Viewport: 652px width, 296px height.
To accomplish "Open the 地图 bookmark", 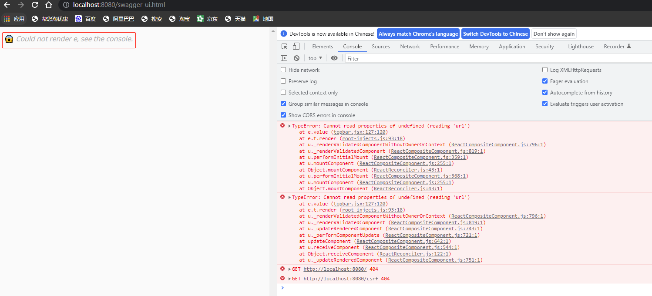I will (263, 19).
